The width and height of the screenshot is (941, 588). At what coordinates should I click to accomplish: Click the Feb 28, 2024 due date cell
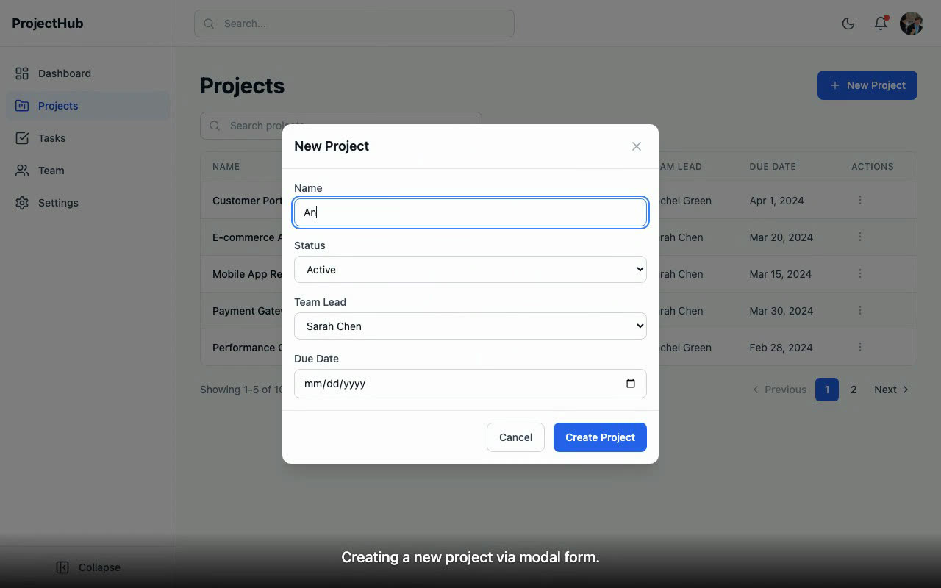pyautogui.click(x=781, y=348)
